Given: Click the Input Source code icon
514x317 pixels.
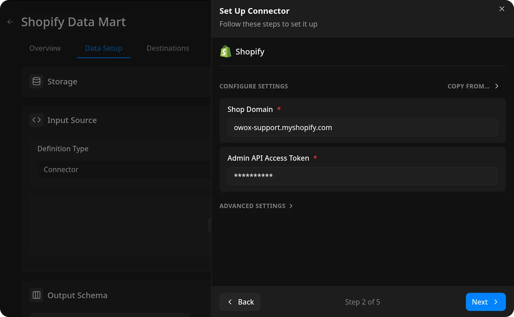Looking at the screenshot, I should pos(36,120).
